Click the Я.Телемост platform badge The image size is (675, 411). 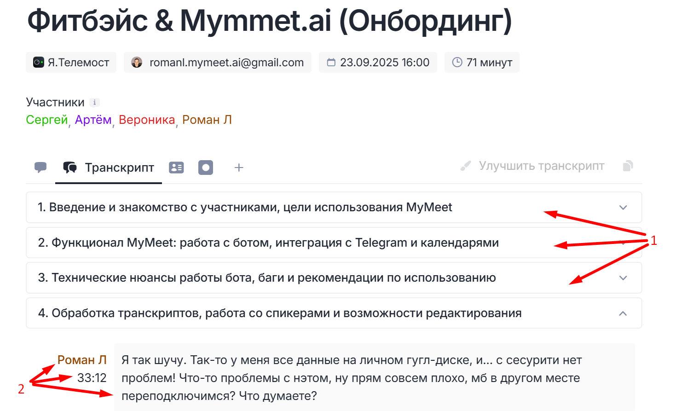[x=71, y=63]
